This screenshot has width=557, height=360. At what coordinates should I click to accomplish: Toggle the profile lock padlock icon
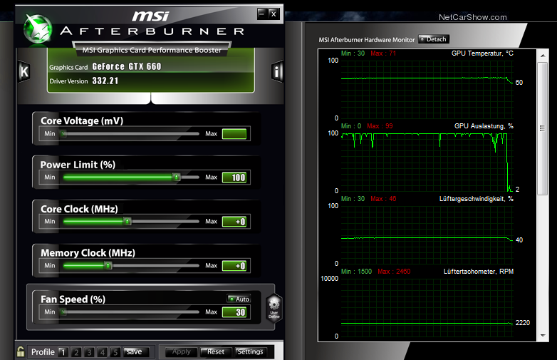tap(21, 351)
